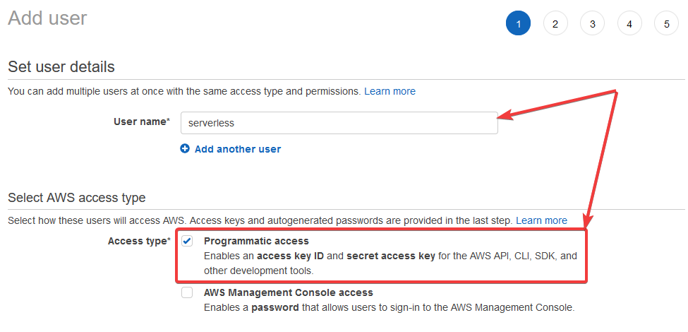The image size is (688, 332).
Task: Click the bold secret access key text
Action: click(391, 256)
